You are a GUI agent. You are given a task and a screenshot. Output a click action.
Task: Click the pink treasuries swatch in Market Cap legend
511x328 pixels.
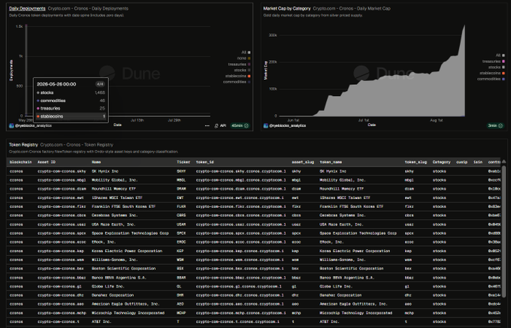pos(503,62)
